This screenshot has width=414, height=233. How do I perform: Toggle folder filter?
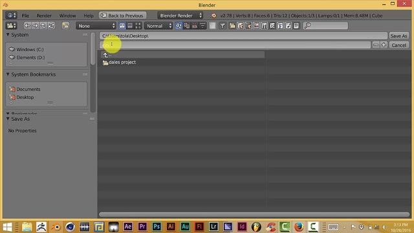[x=232, y=26]
